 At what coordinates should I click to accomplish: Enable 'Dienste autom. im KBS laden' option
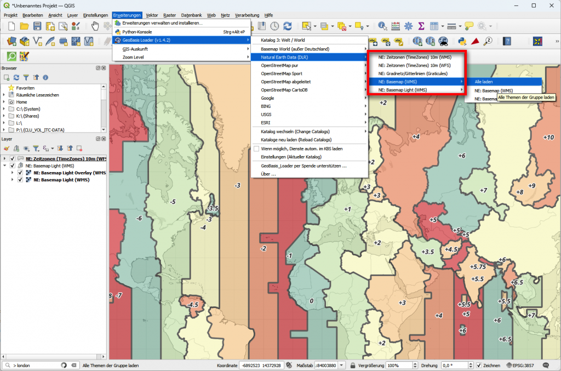click(256, 149)
